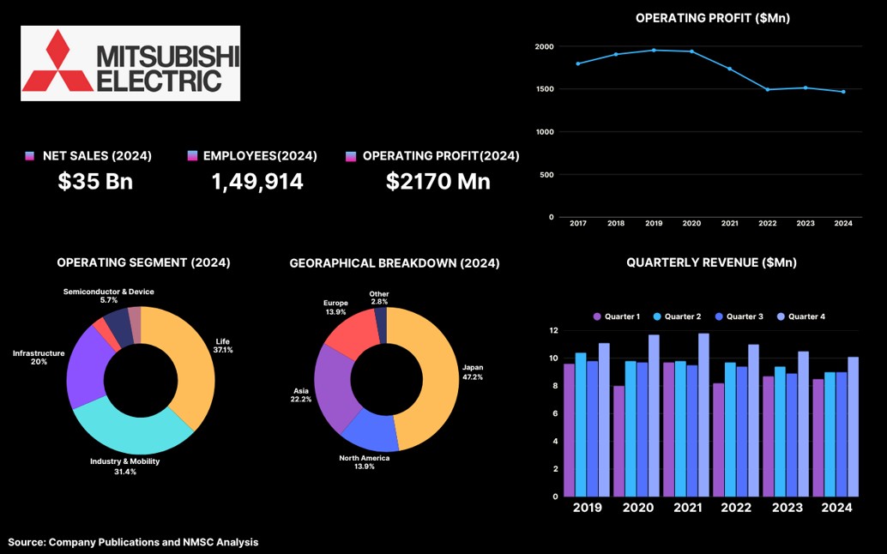Screen dimensions: 887x554
Task: Click the 2019 data point on operating profit line
Action: tap(654, 50)
